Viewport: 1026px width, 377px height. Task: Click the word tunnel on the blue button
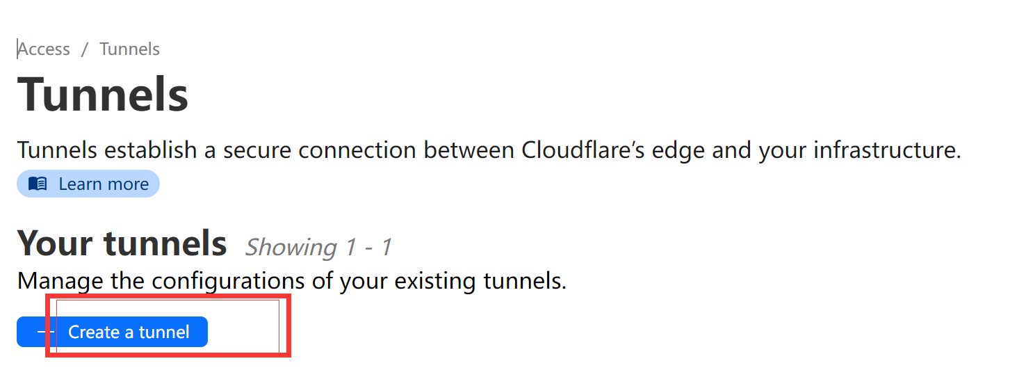[164, 332]
